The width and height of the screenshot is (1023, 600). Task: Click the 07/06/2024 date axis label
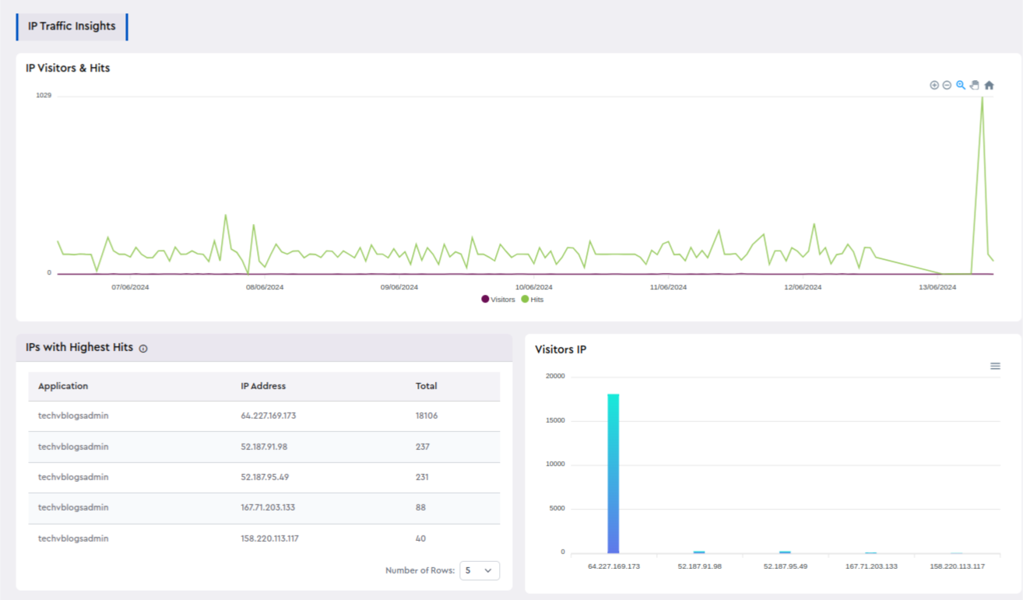point(130,287)
